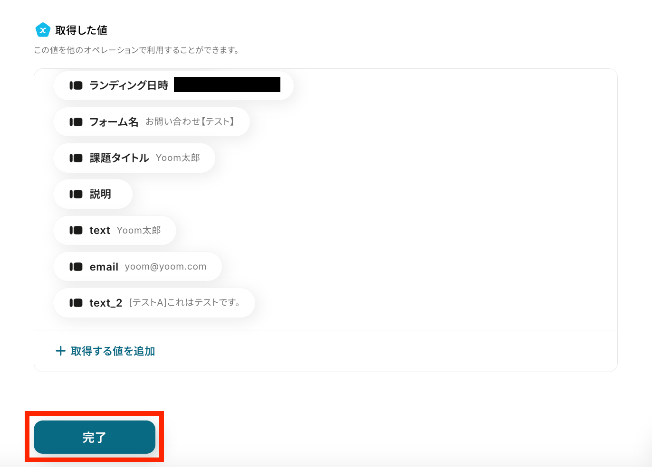Select the フォーム名 お問い合わせ chip
This screenshot has height=467, width=652.
tap(152, 122)
